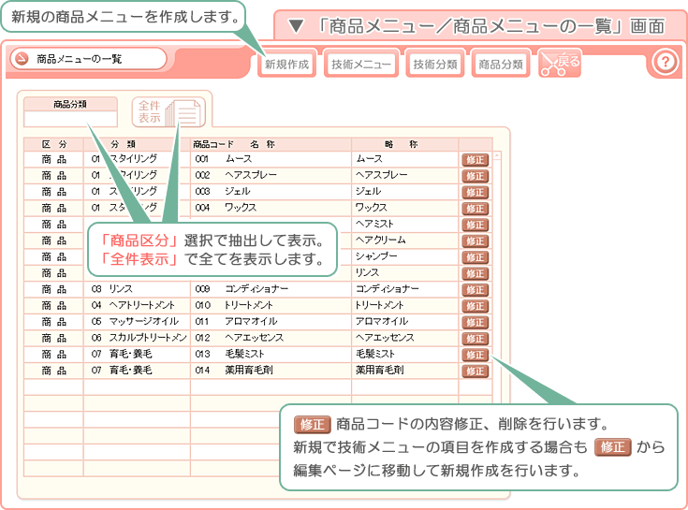Open the 商品分類 selection field

(x=70, y=119)
